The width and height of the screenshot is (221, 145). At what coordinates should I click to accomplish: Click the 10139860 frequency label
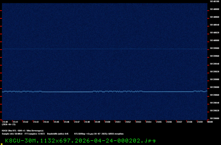click(x=215, y=95)
